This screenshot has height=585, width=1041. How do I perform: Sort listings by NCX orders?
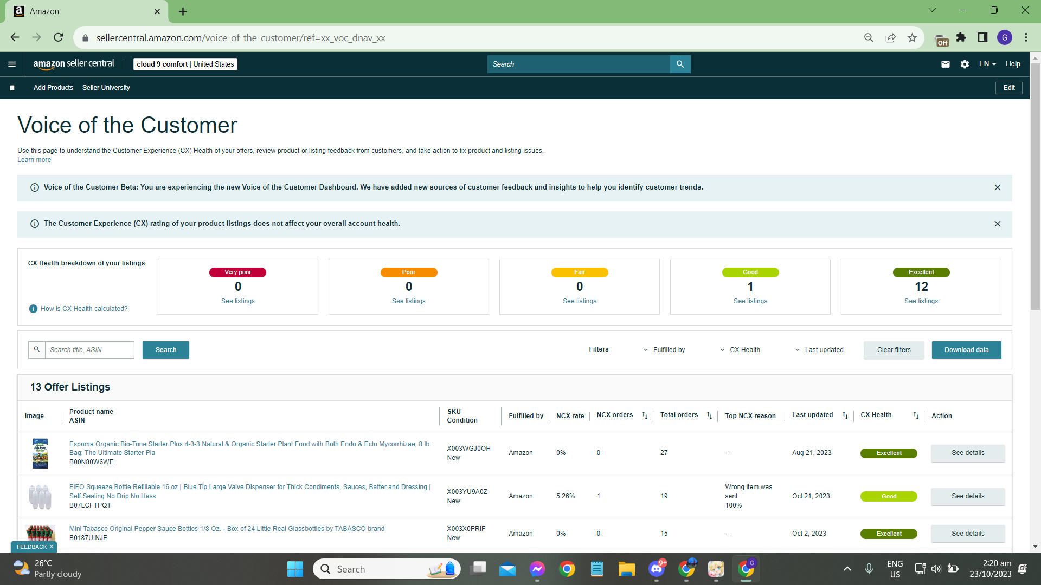pos(645,415)
